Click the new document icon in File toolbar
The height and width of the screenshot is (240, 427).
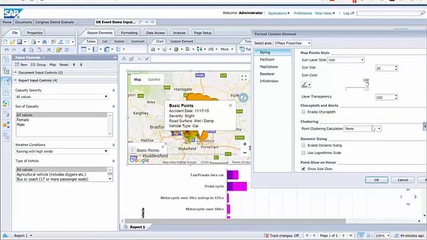pyautogui.click(x=5, y=42)
